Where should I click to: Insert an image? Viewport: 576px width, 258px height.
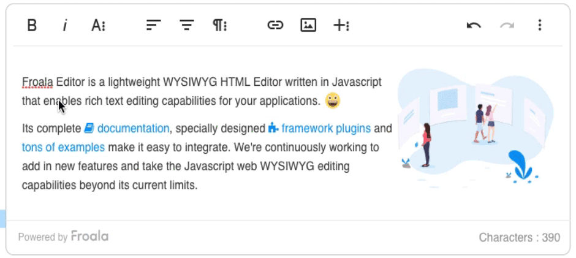coord(308,25)
